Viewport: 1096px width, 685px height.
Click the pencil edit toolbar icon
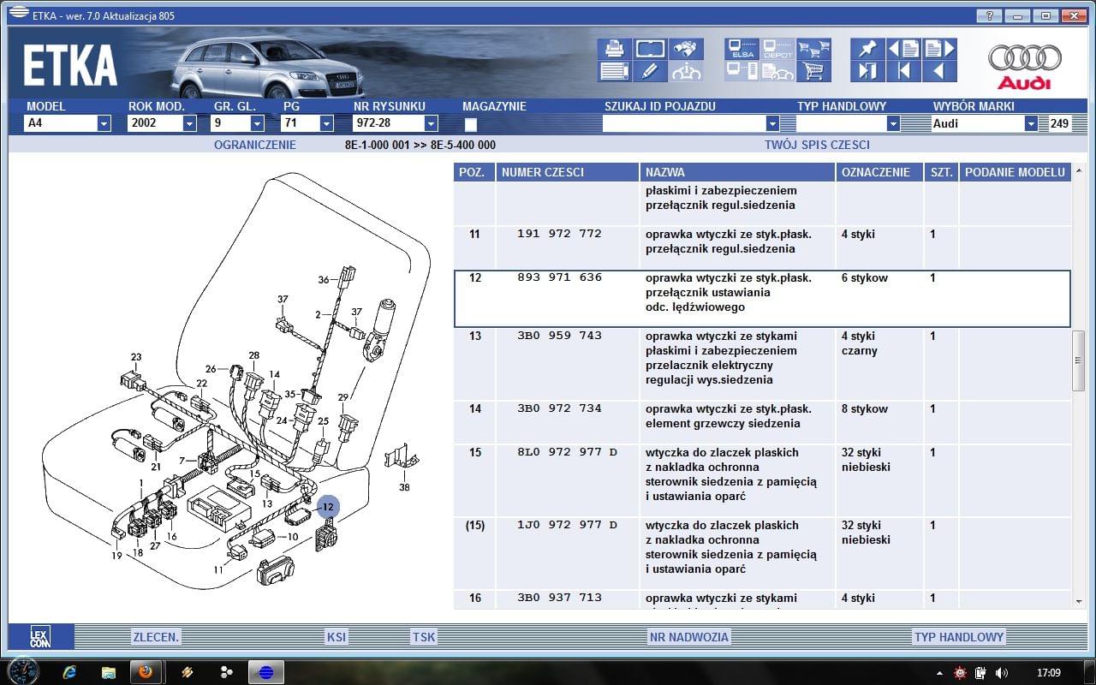pyautogui.click(x=651, y=71)
